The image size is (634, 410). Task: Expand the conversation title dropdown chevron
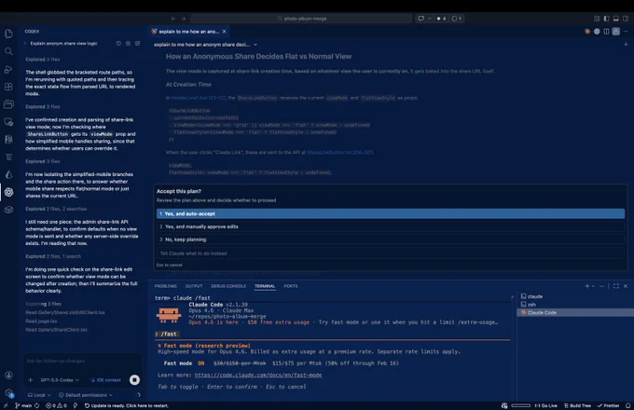coord(255,45)
